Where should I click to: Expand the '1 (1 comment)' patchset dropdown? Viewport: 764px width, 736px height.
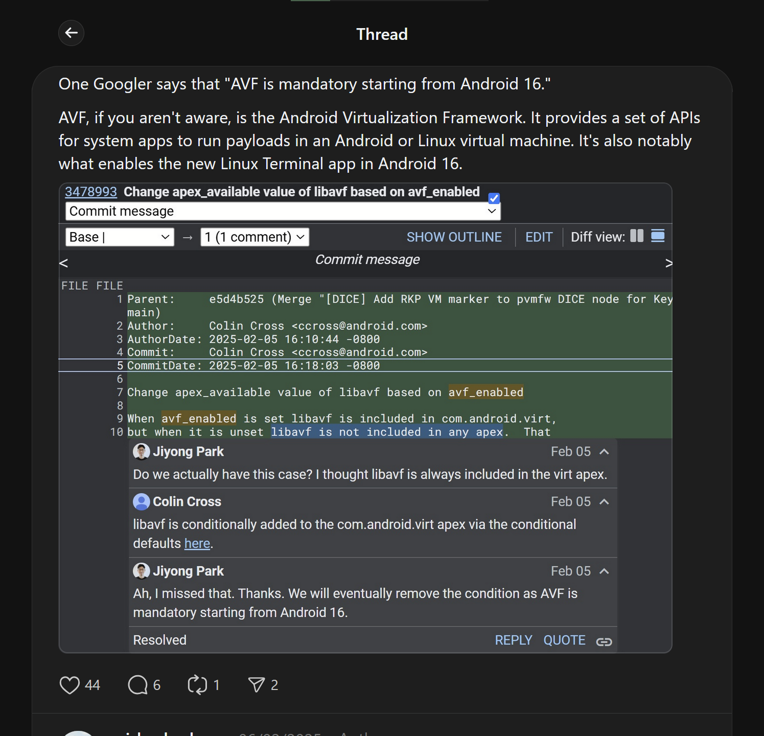tap(254, 237)
